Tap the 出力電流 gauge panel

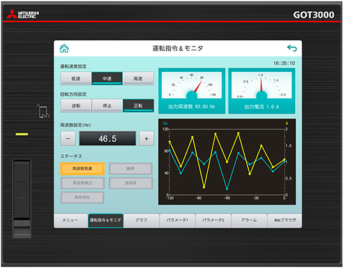(262, 91)
